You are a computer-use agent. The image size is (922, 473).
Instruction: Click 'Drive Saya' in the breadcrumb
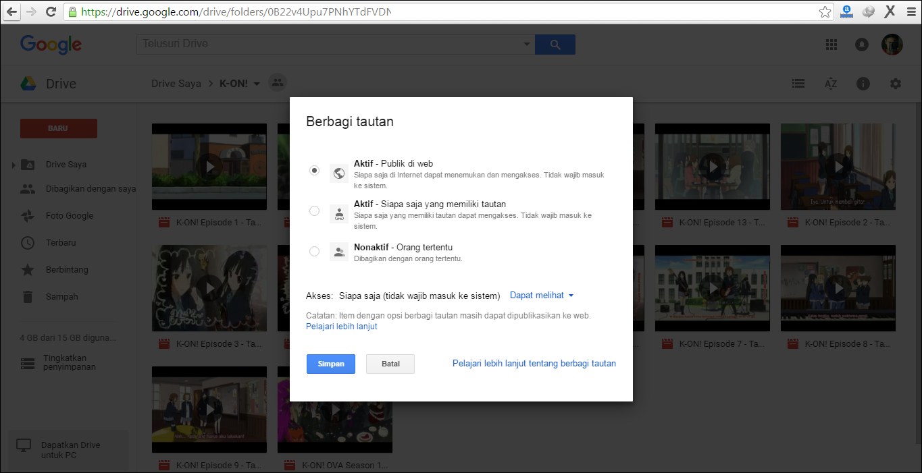click(x=176, y=84)
